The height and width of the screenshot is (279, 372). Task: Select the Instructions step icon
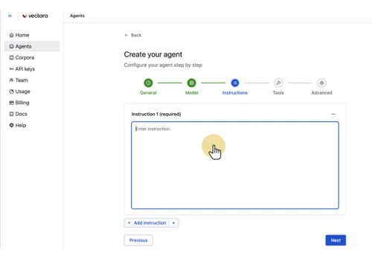tap(235, 83)
